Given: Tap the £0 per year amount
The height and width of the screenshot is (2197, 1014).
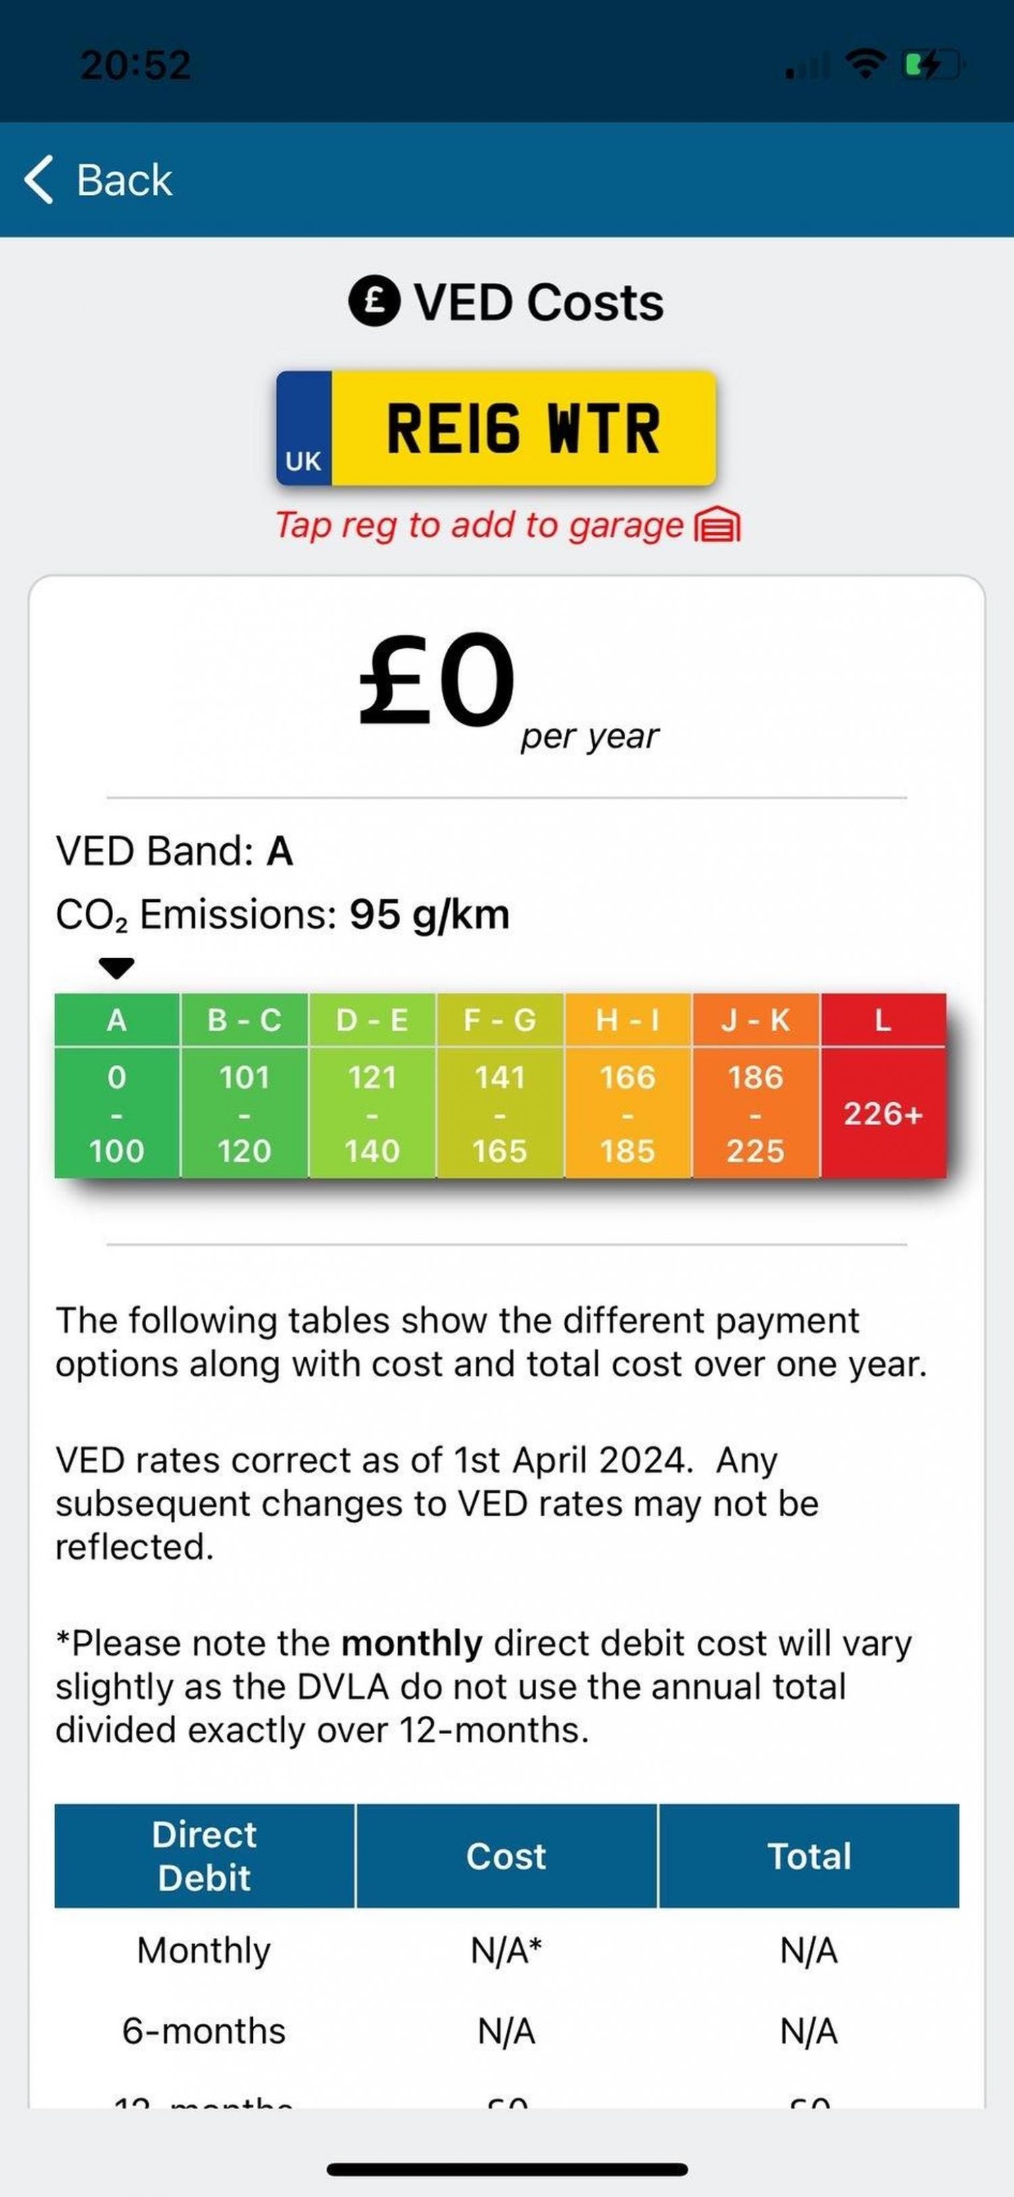Looking at the screenshot, I should point(507,687).
